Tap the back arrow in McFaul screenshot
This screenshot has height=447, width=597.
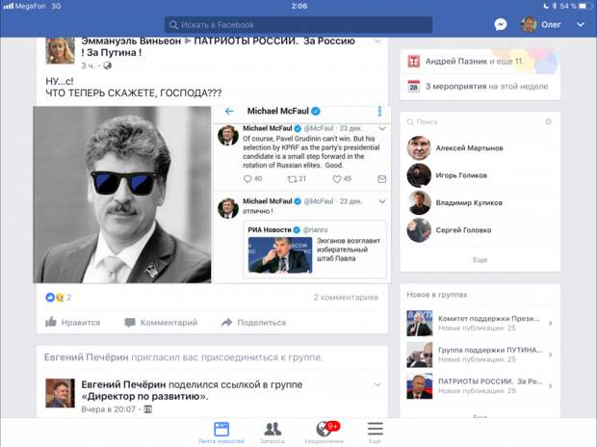(229, 111)
